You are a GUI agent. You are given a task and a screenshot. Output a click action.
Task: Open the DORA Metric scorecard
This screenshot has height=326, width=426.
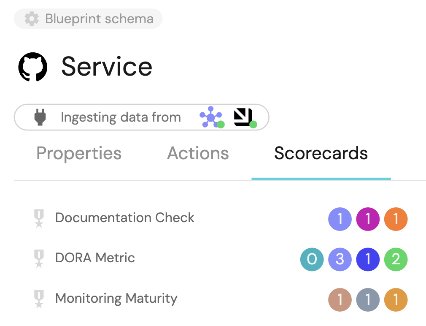point(95,258)
